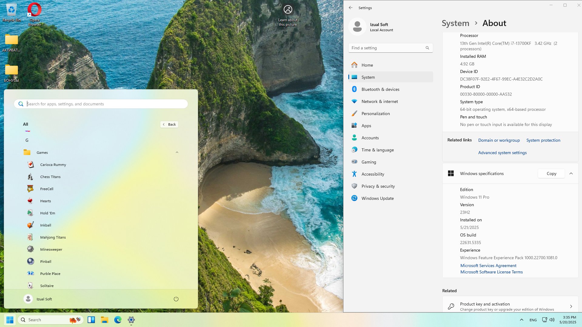Expand Product key and activation
582x327 pixels.
pos(510,306)
